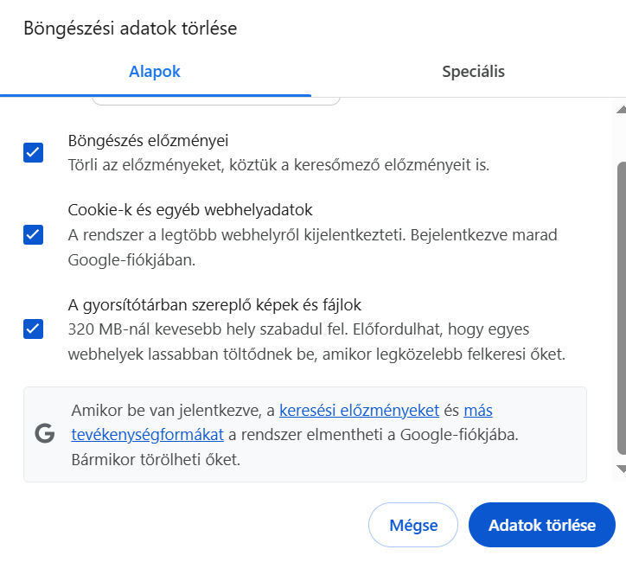Click the vertical scrollbar thumb

620,307
